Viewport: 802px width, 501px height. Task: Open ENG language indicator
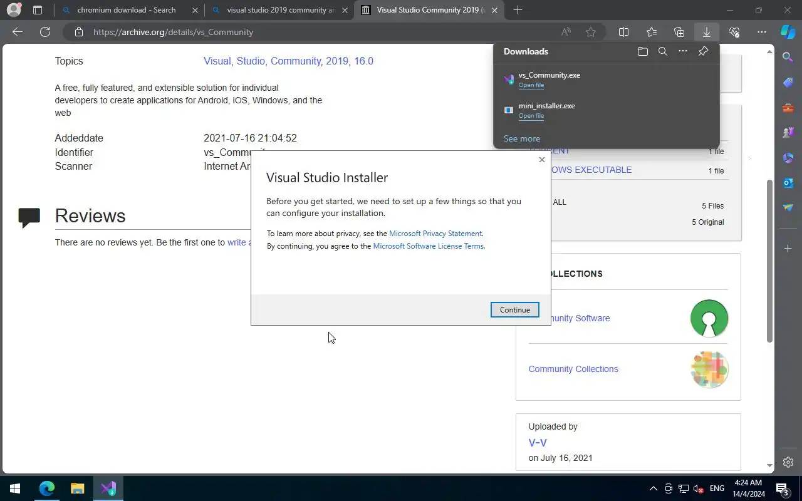coord(717,488)
